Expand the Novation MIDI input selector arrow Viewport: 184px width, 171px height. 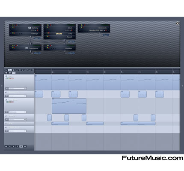point(104,30)
